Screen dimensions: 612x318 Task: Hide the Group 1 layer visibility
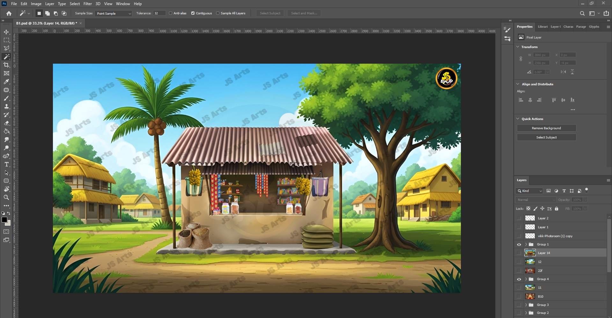519,244
